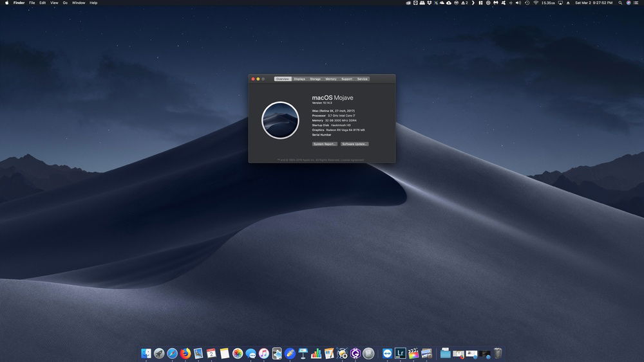Image resolution: width=644 pixels, height=362 pixels.
Task: Open the volume control in menu bar
Action: [518, 3]
